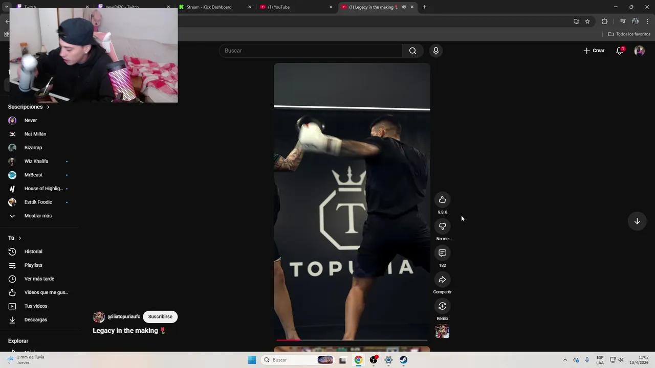
Task: Click the Crear button
Action: pyautogui.click(x=594, y=51)
